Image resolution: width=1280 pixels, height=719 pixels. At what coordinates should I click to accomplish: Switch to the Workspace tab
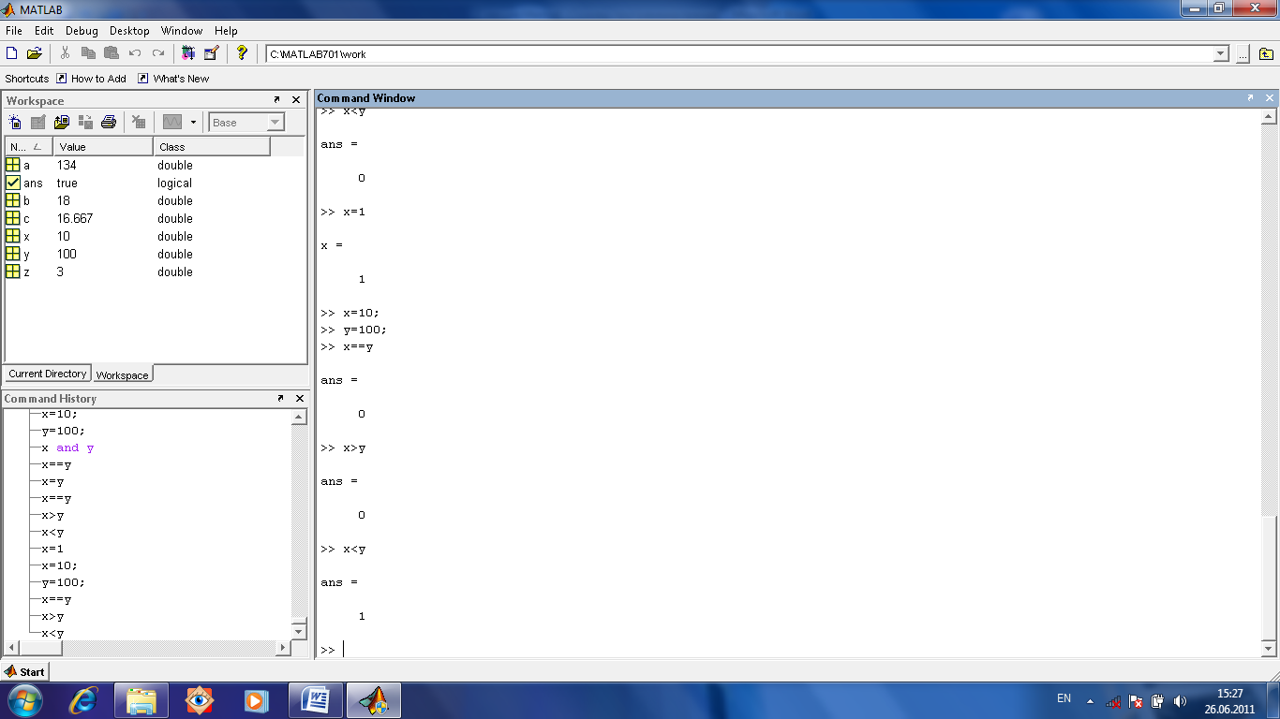point(123,374)
